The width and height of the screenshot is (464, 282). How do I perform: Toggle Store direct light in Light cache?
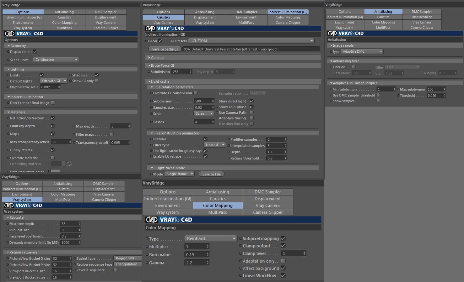[251, 101]
